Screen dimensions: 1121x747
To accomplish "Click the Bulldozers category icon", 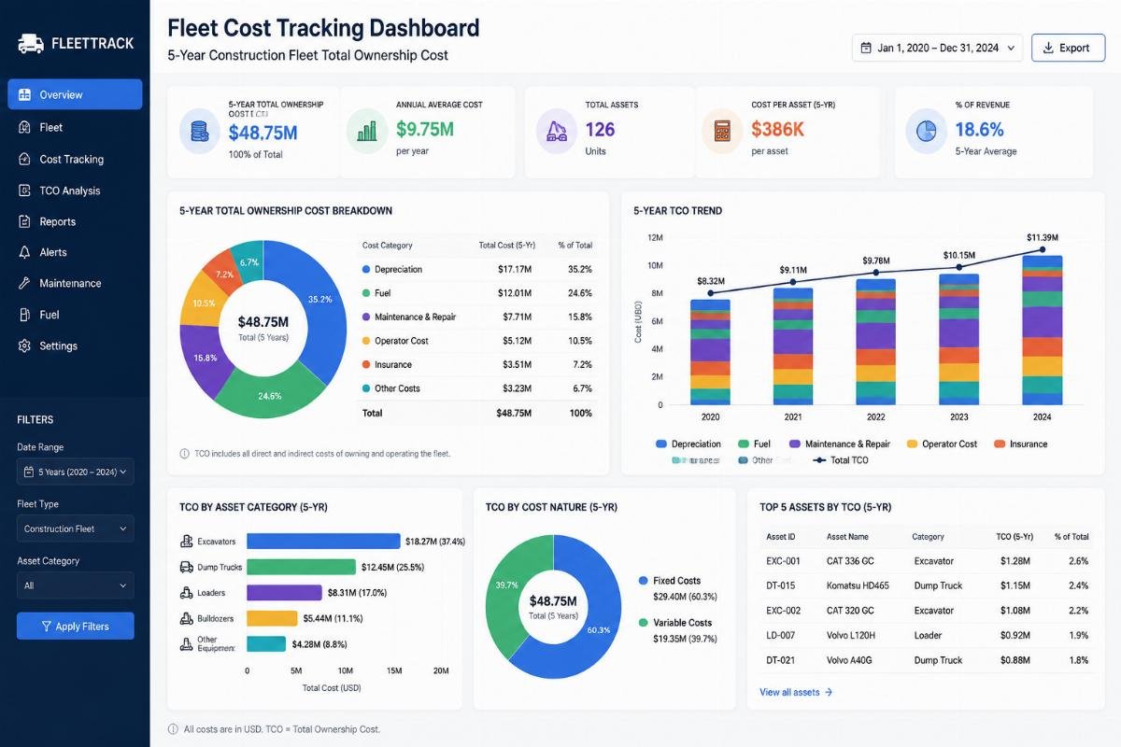I will [185, 618].
